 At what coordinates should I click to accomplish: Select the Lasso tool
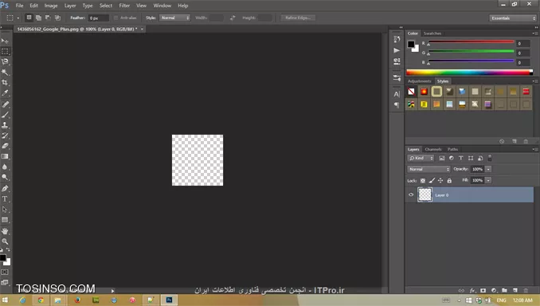pos(5,61)
